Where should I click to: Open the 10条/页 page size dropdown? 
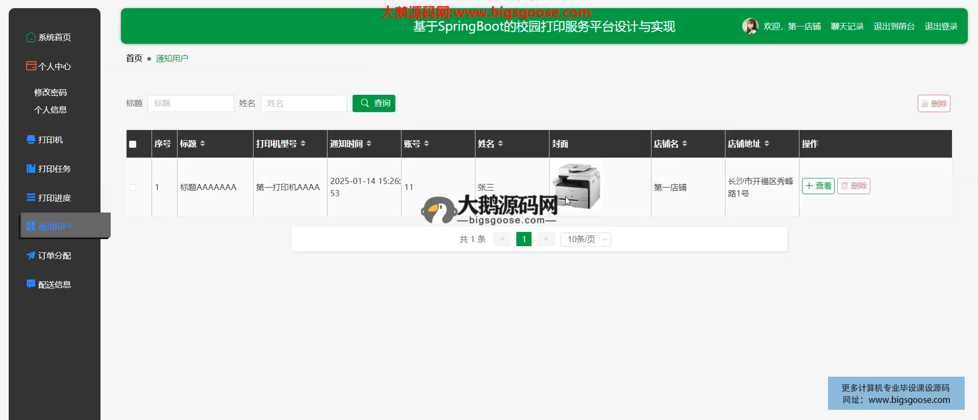pos(585,240)
